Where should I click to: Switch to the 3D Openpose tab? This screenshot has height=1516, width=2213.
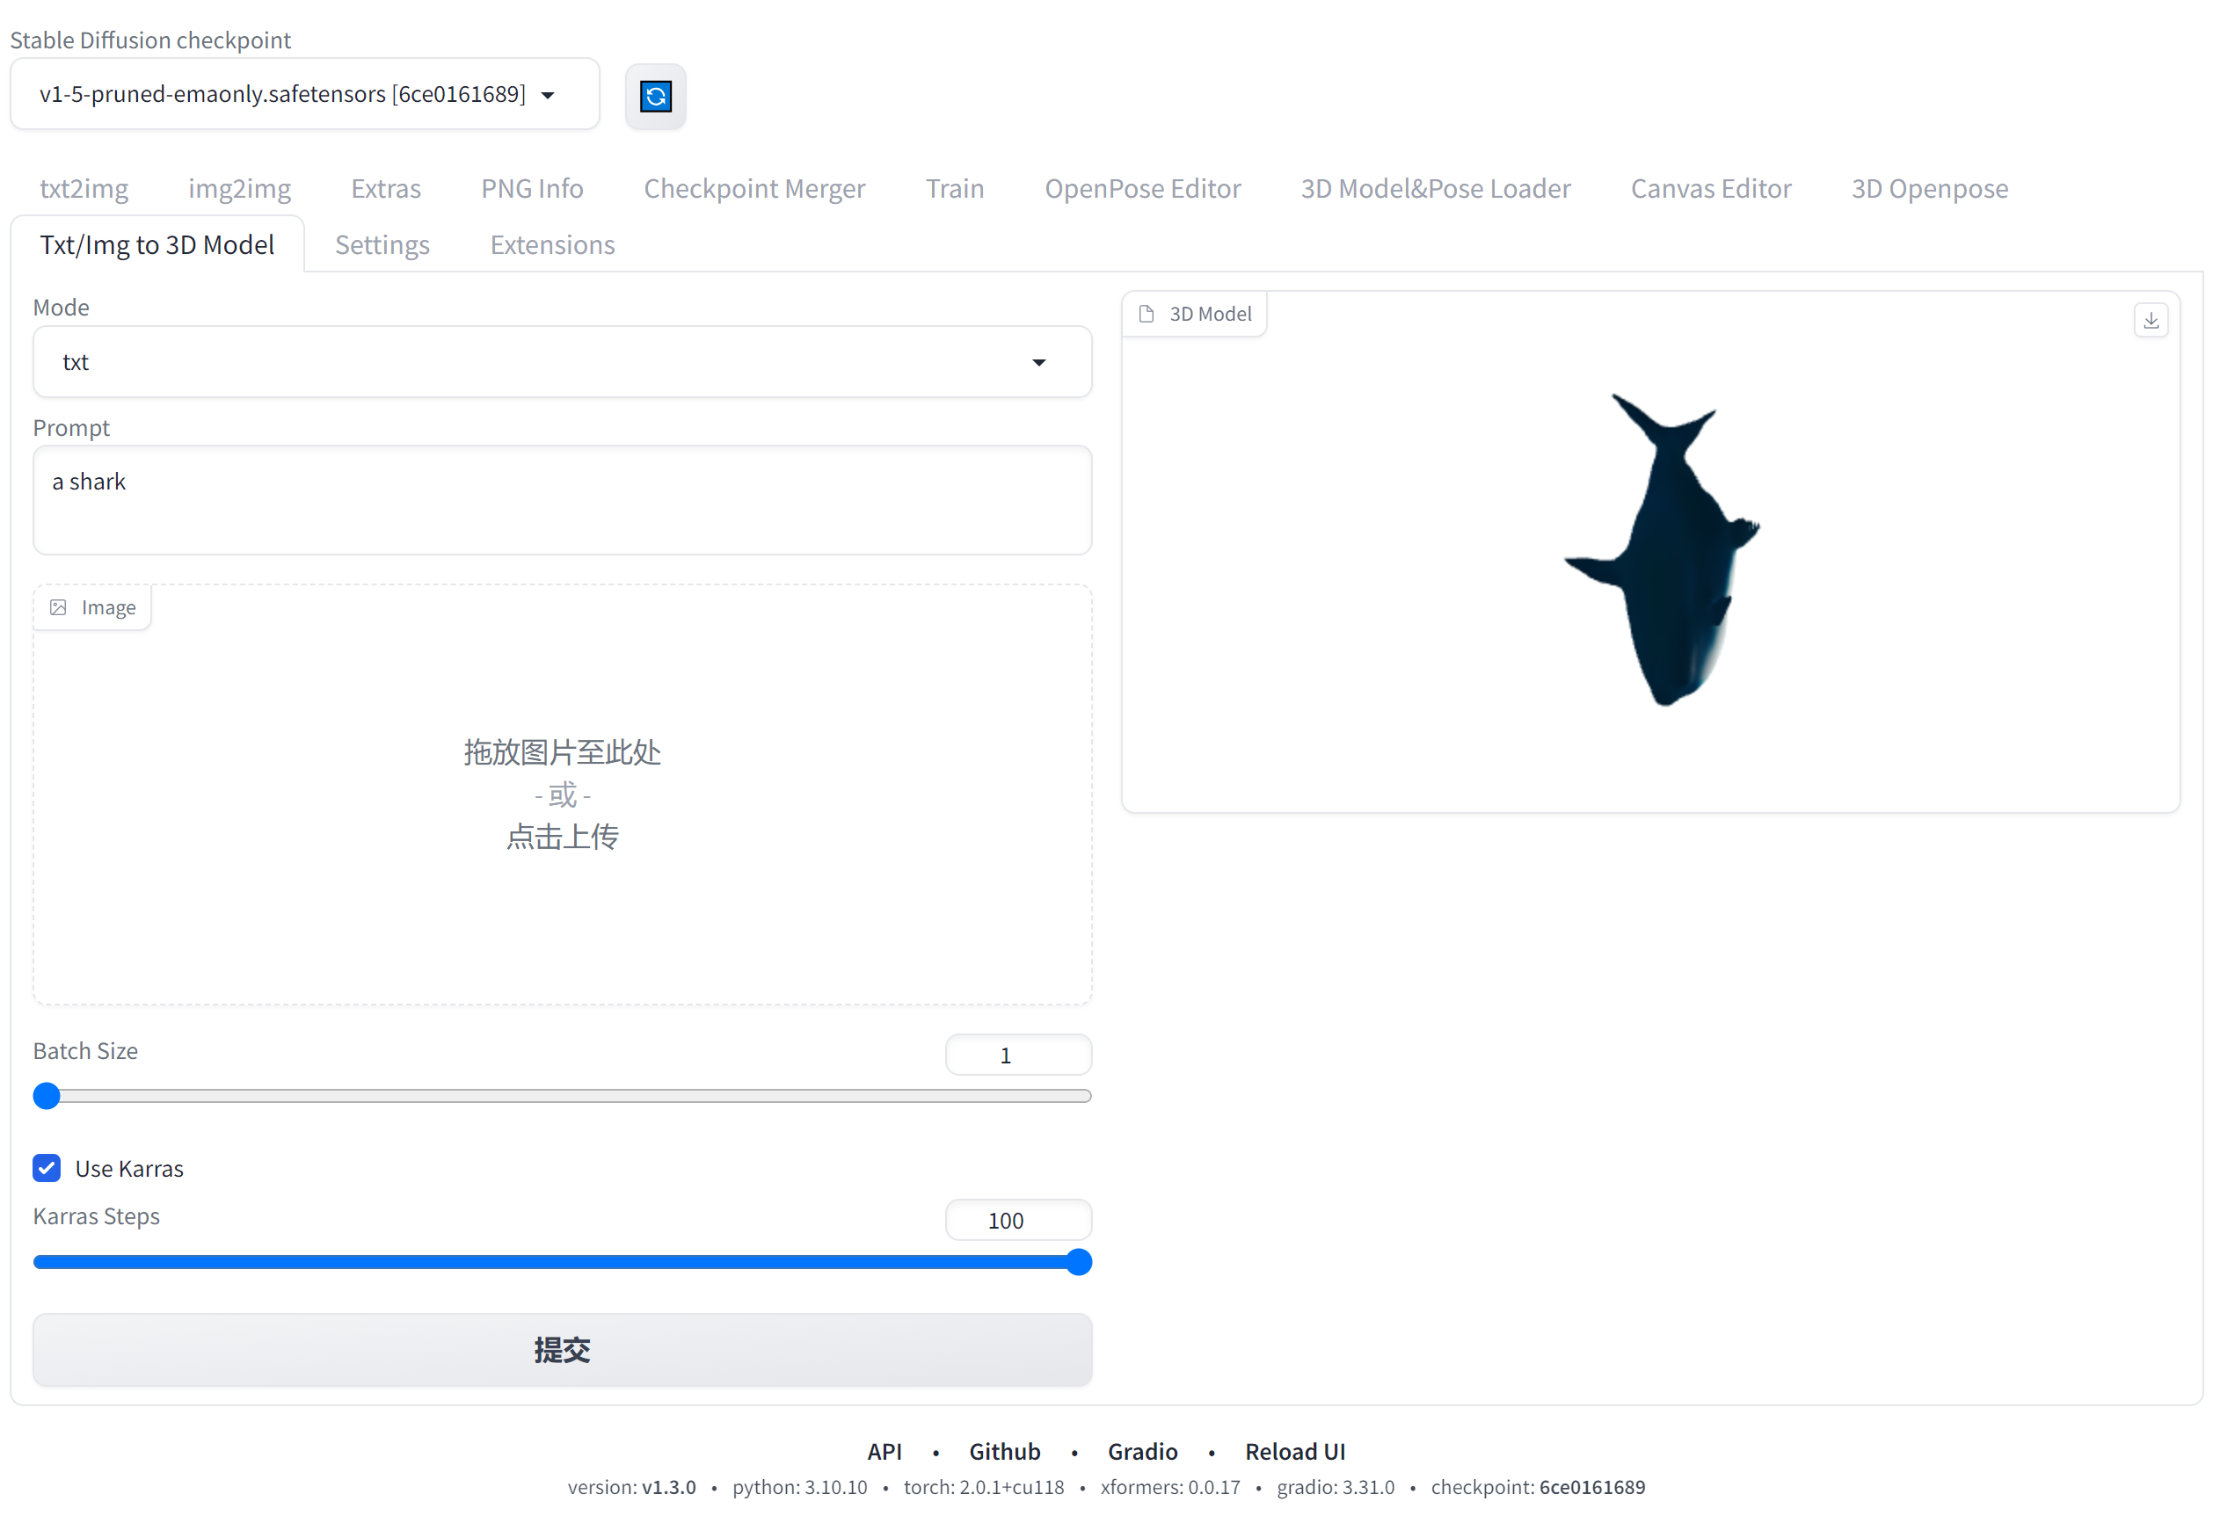[1929, 188]
